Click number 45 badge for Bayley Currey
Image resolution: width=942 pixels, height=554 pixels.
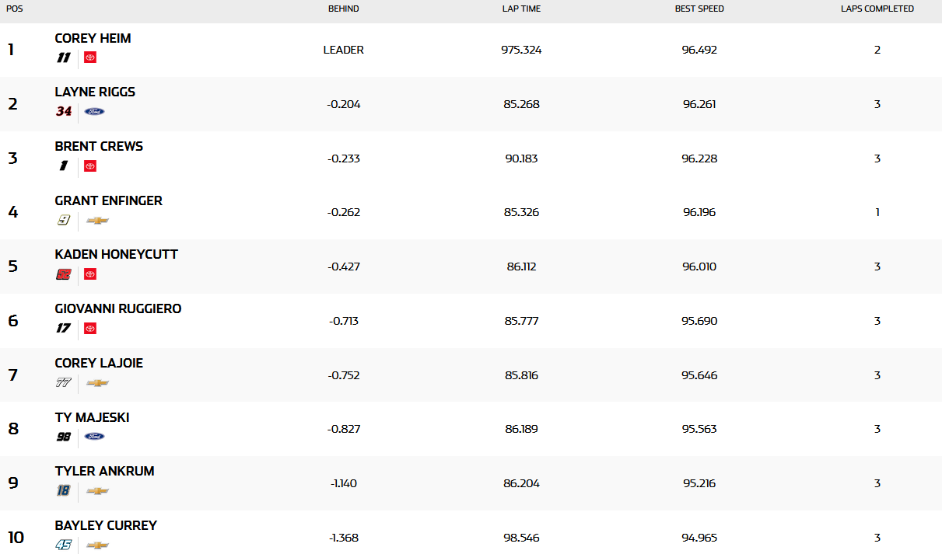[x=64, y=545]
